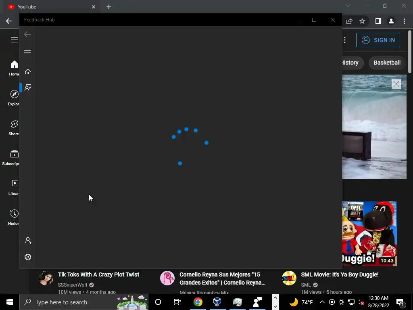Select the YouTube tab

coord(52,7)
